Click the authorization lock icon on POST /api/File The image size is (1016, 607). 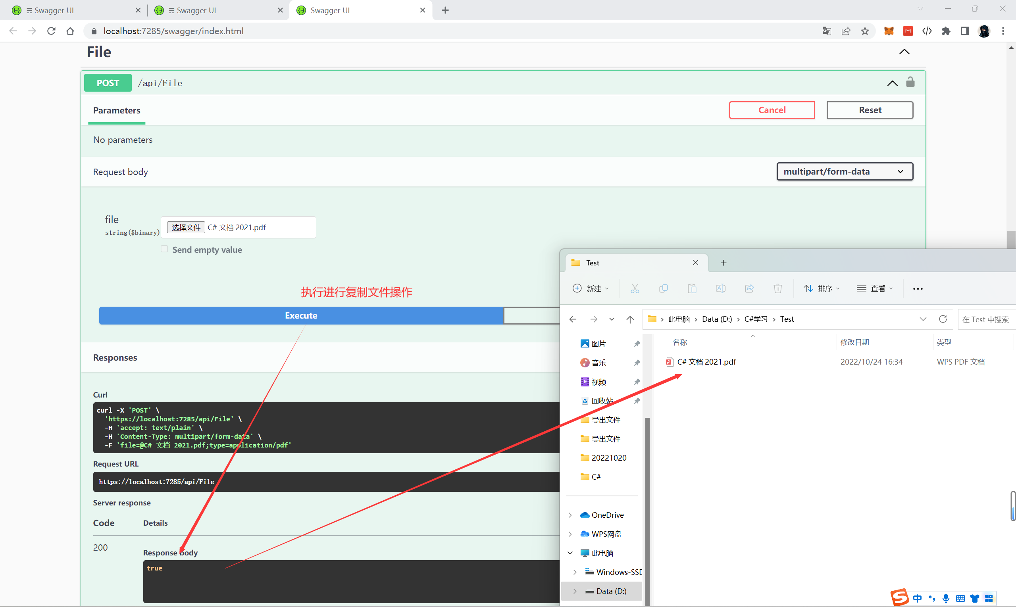(x=910, y=82)
